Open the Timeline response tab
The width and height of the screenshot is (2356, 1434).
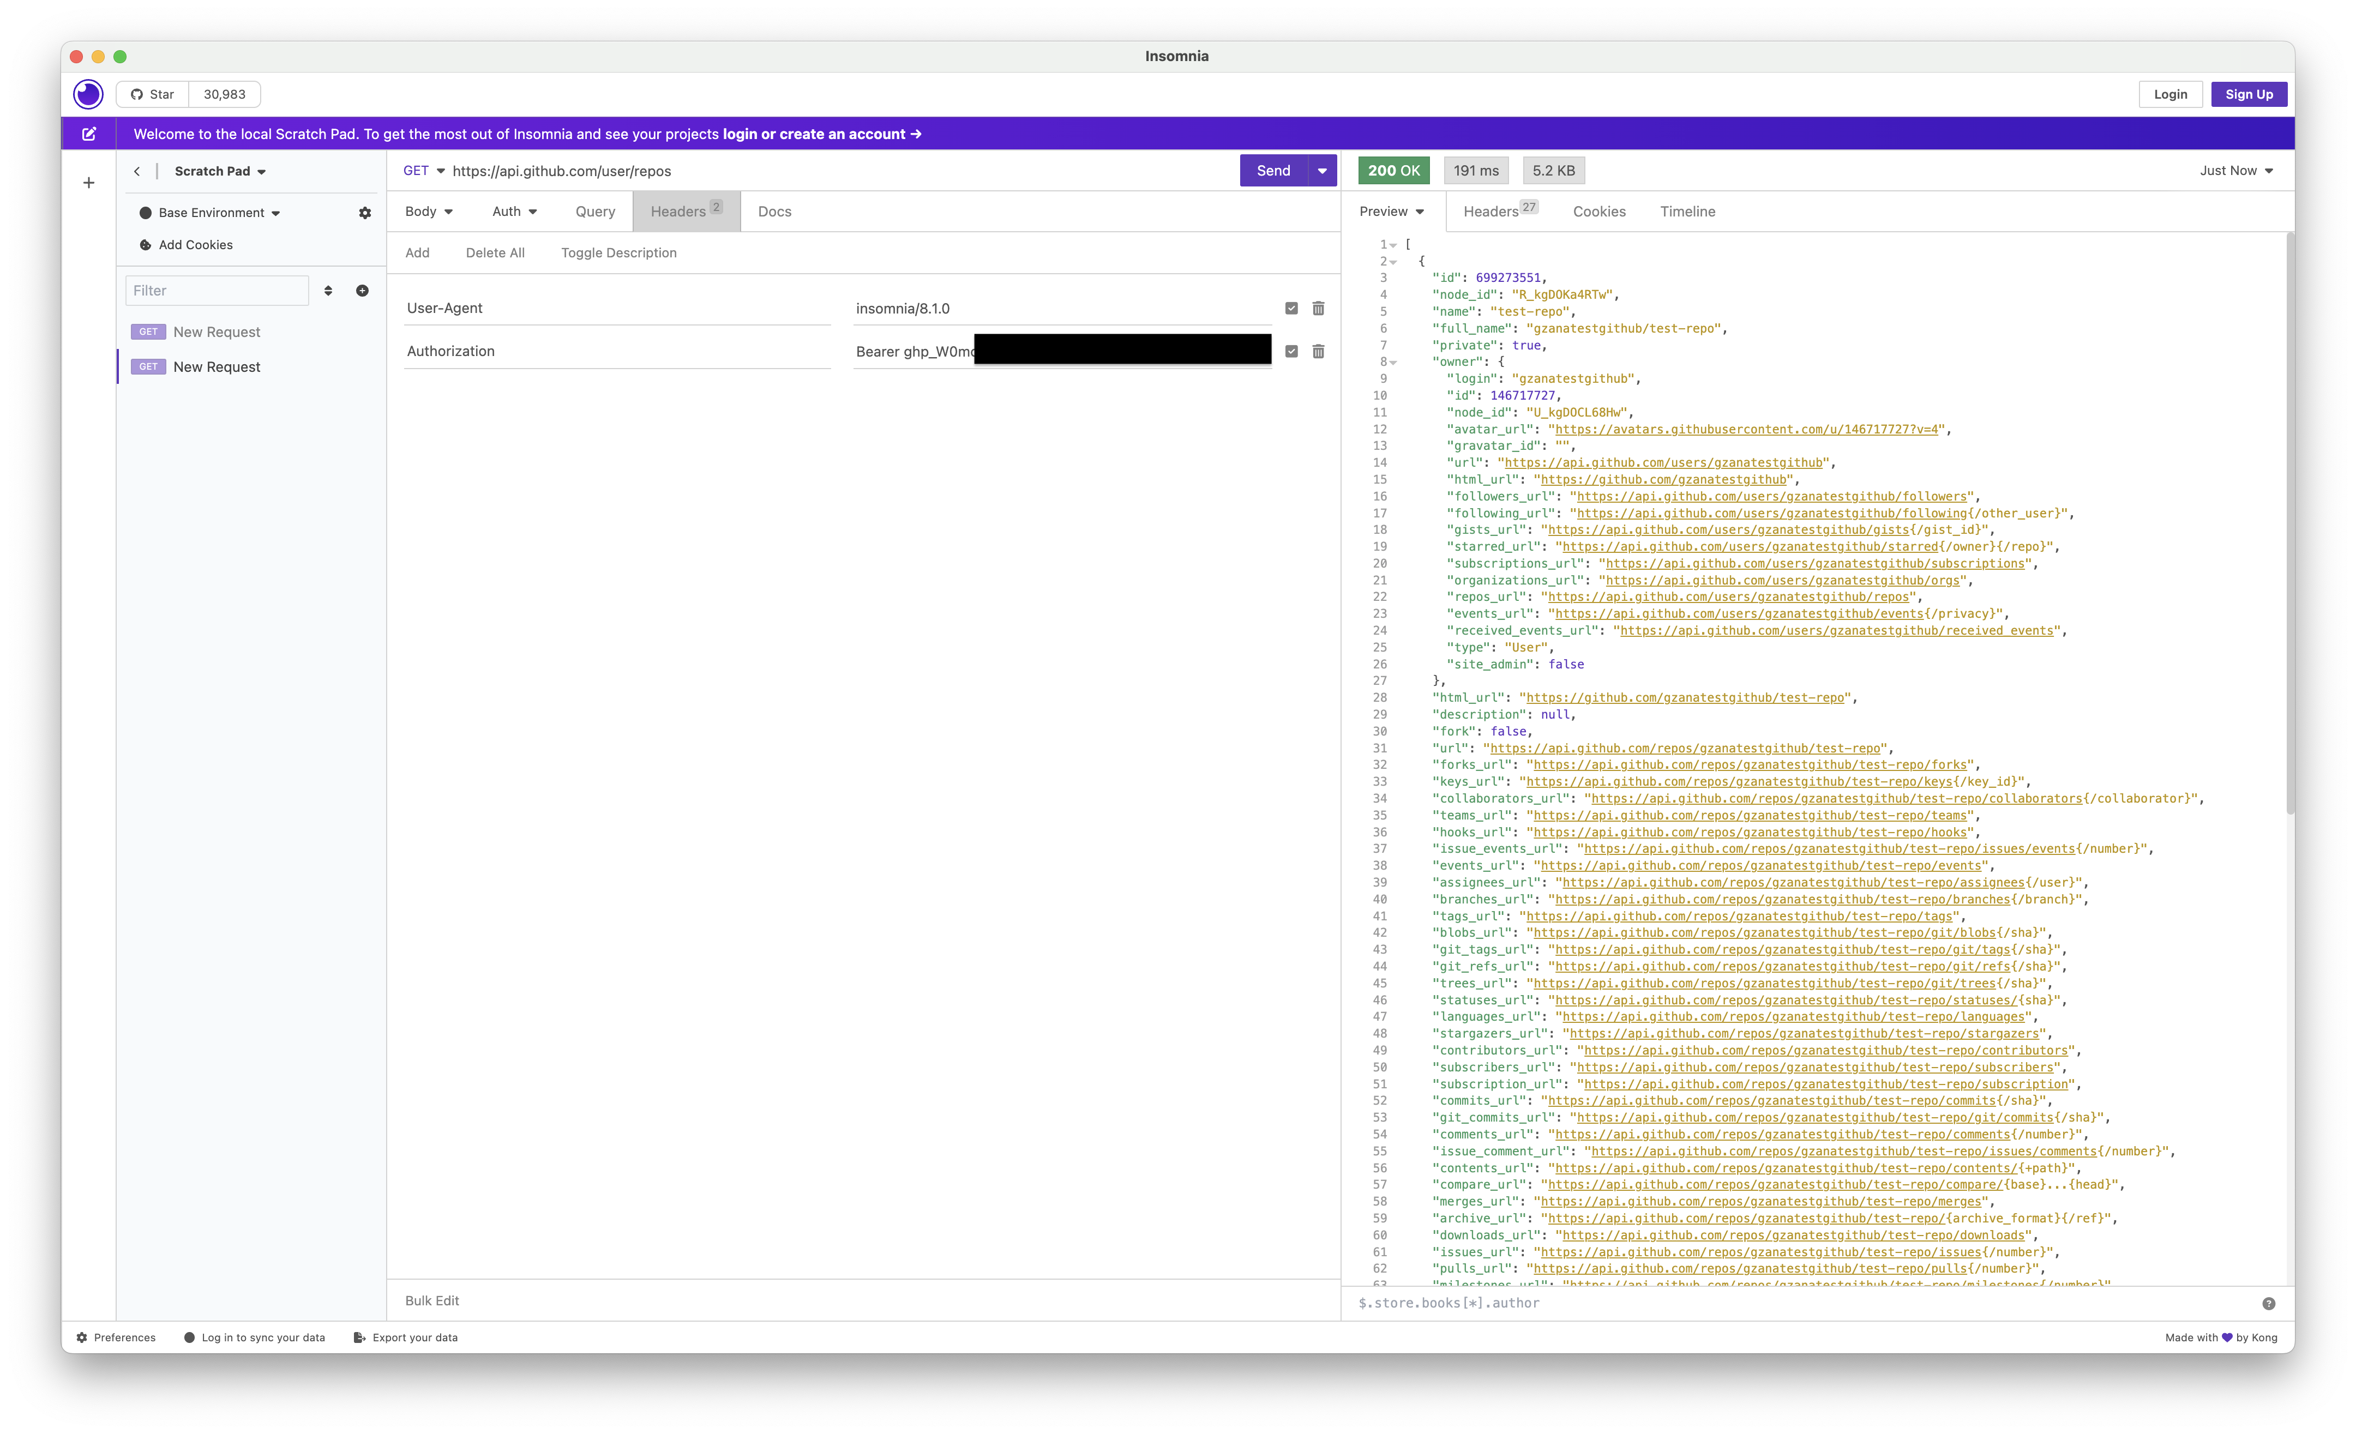tap(1687, 211)
